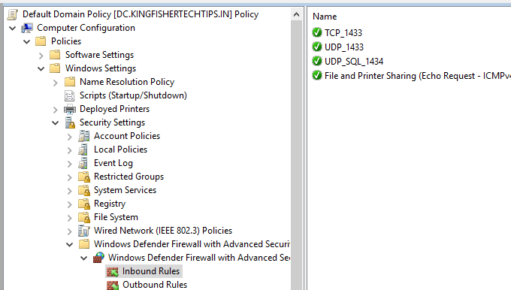Screen dimensions: 511x290
Task: Select Outbound Rules in the tree
Action: pos(155,285)
